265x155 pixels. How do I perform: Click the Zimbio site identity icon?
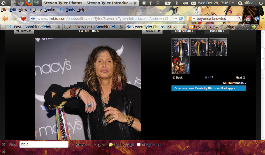[33, 19]
